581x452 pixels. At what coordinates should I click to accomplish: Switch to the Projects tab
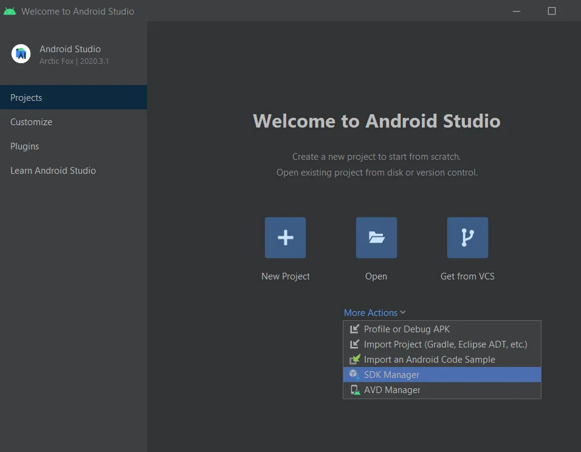(26, 98)
